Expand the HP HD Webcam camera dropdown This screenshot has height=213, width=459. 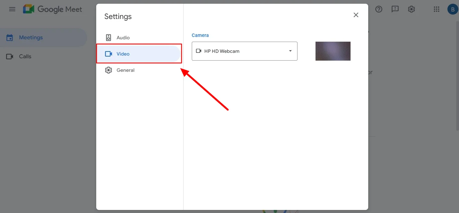[244, 51]
